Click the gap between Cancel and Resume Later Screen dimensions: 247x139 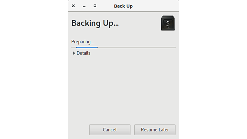point(132,130)
